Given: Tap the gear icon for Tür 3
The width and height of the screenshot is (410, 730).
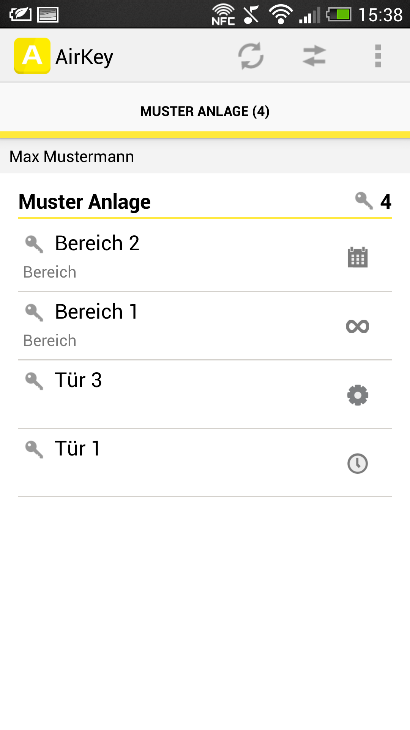Looking at the screenshot, I should [x=358, y=395].
